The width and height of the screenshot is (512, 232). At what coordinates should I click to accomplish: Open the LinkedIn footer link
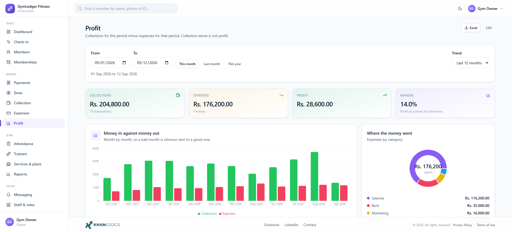click(291, 225)
